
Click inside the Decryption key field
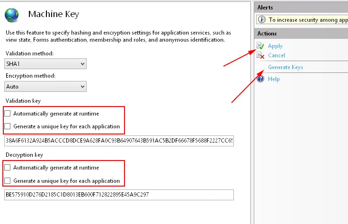(118, 195)
